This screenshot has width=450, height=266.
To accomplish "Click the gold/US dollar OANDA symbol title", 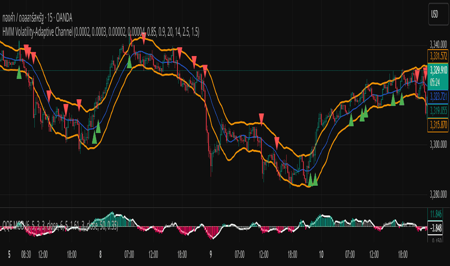I will [x=37, y=18].
